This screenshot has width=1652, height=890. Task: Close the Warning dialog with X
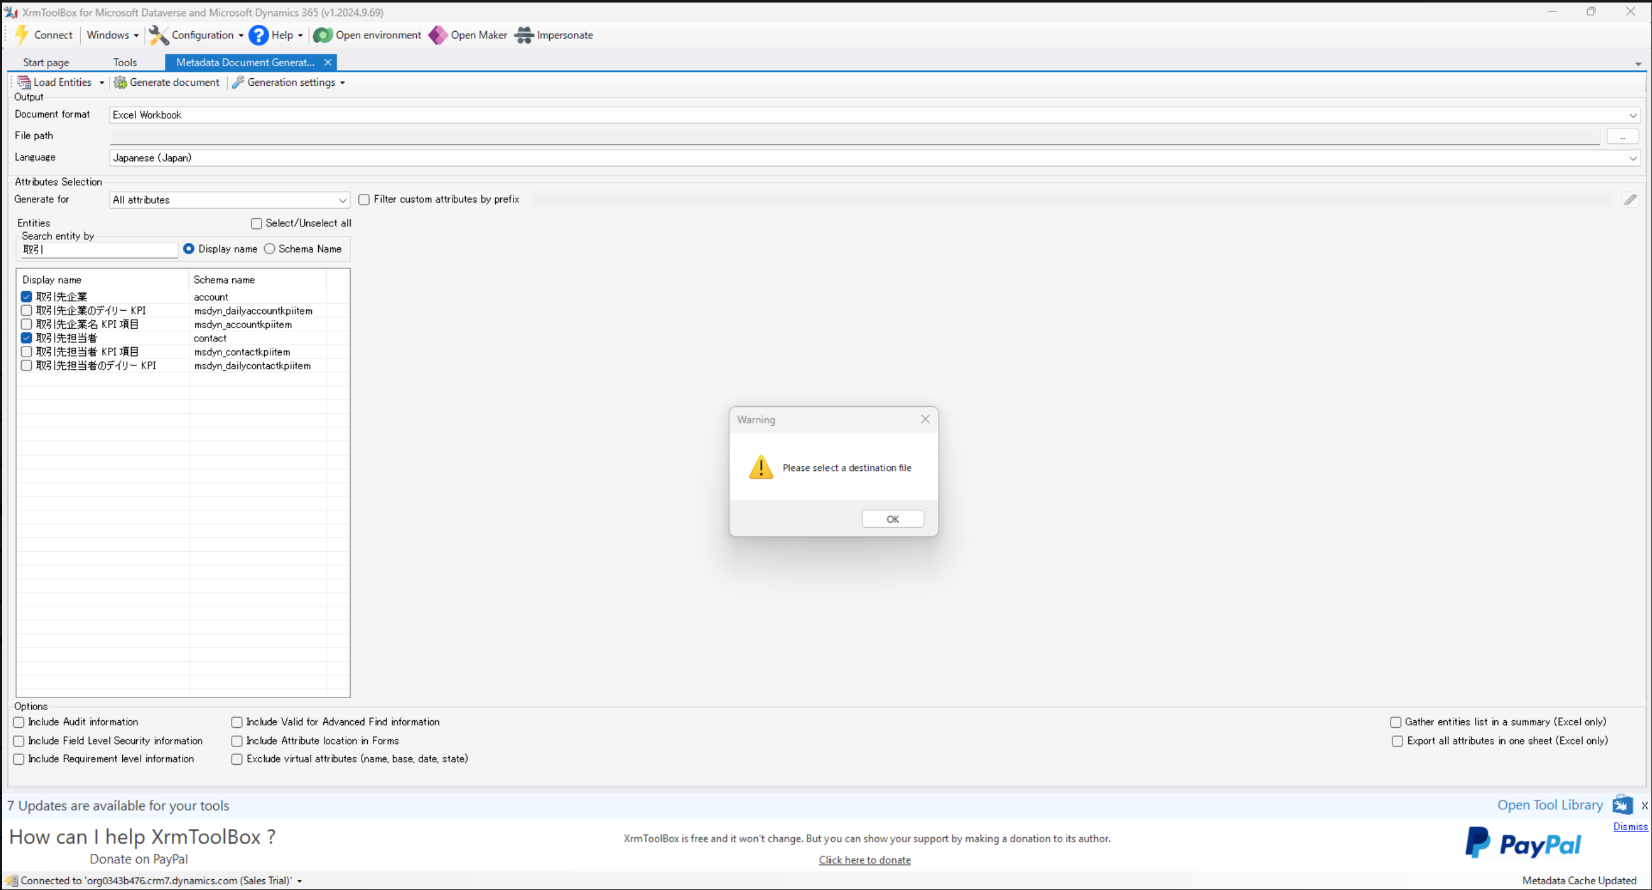coord(925,419)
